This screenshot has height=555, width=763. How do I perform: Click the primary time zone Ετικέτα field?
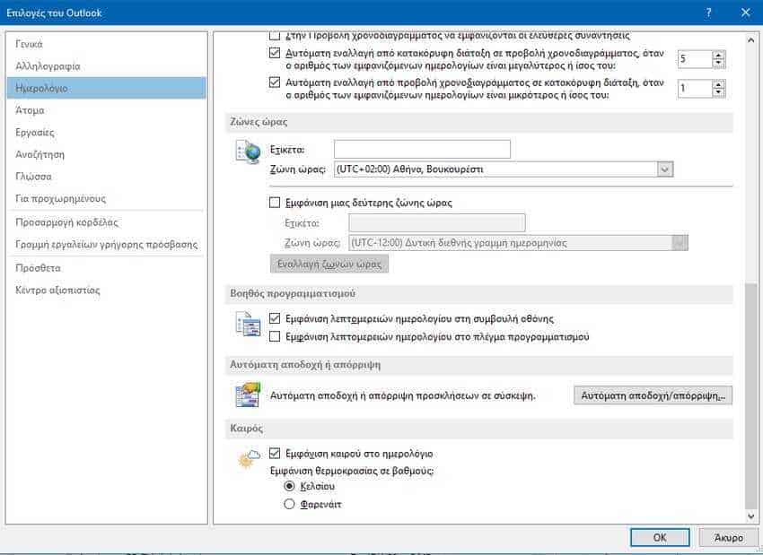[x=422, y=149]
